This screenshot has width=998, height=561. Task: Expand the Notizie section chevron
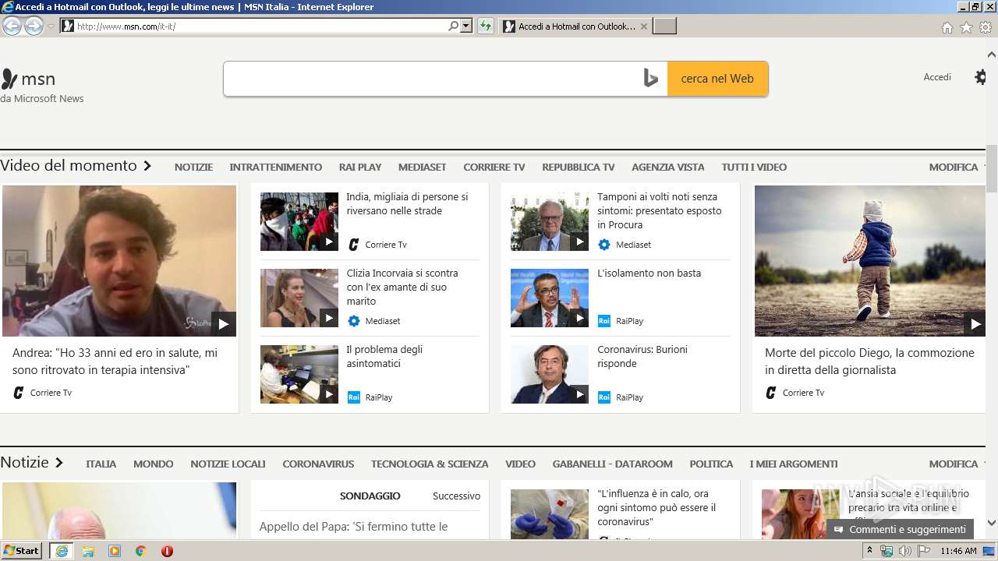[59, 463]
